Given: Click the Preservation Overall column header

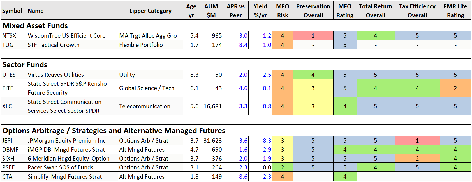Looking at the screenshot, I should [x=313, y=11].
